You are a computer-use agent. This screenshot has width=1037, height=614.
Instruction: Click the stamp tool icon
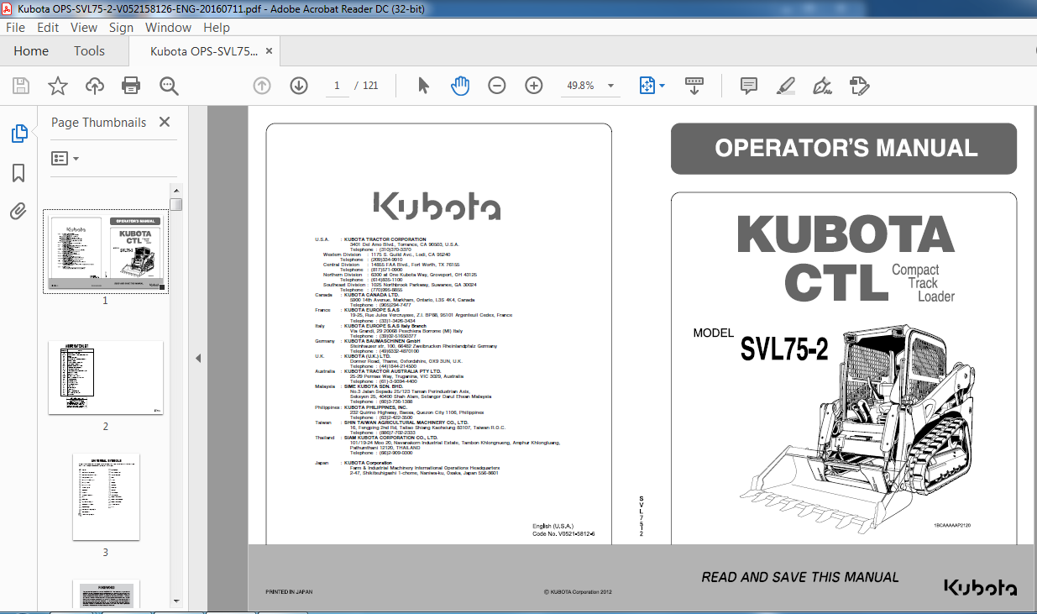pos(859,86)
